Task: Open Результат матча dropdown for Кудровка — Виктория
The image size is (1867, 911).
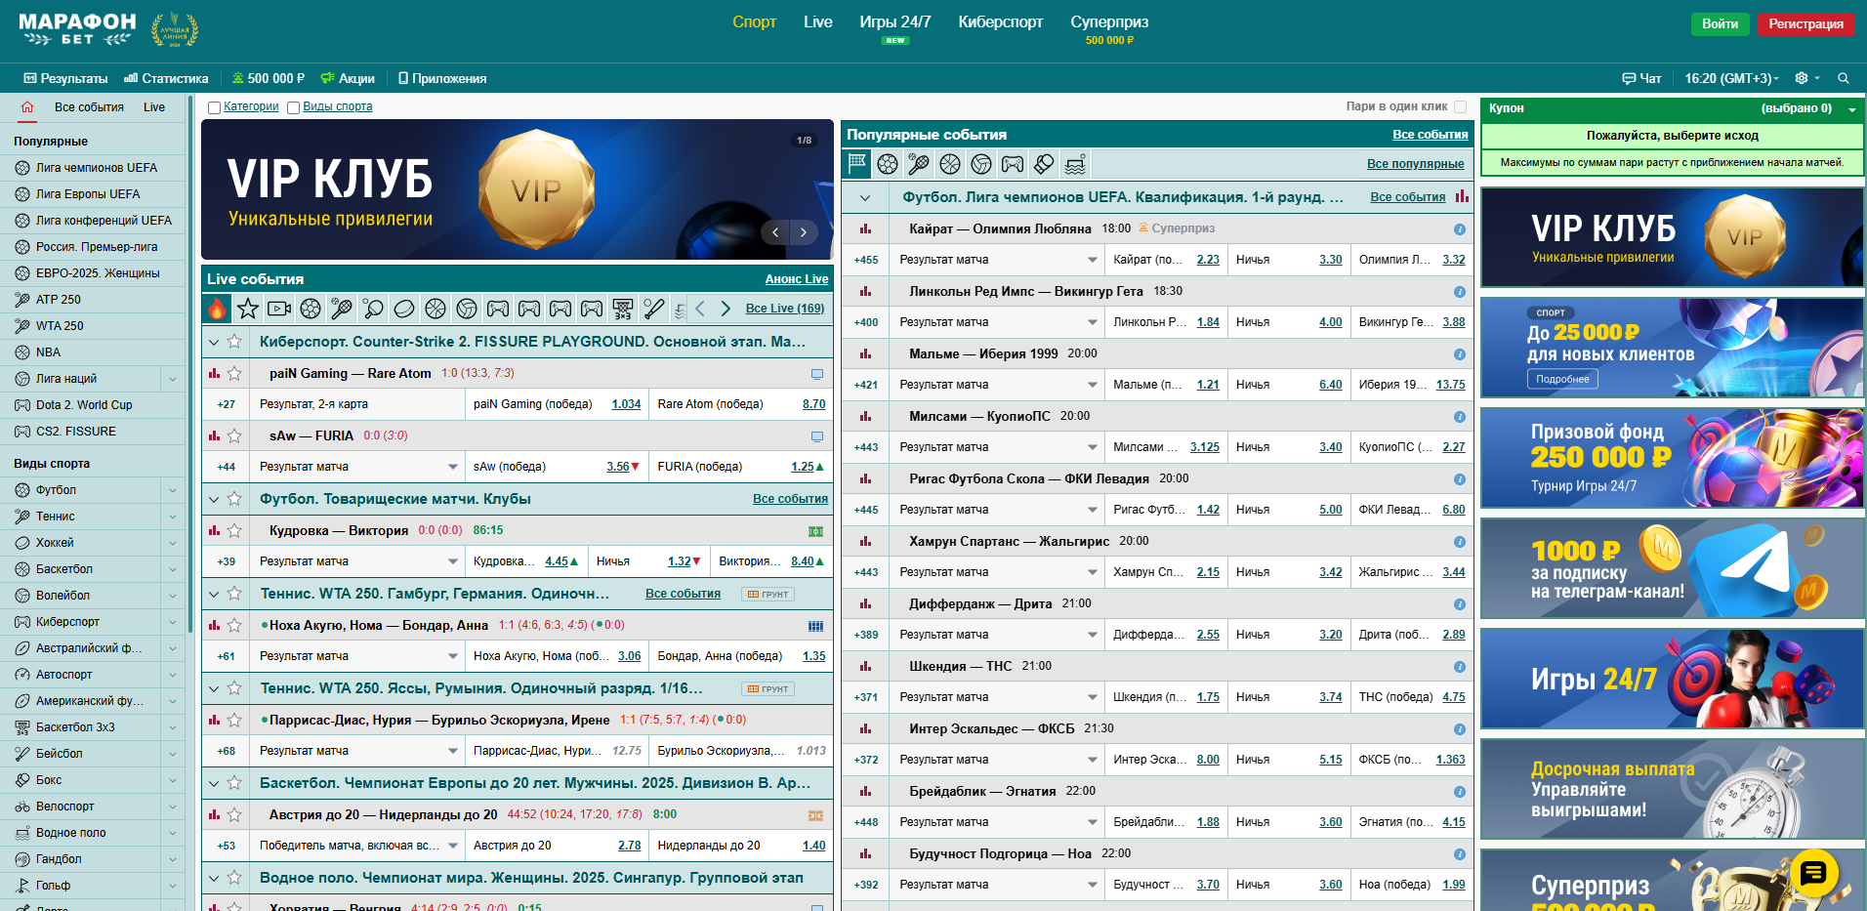Action: tap(357, 561)
